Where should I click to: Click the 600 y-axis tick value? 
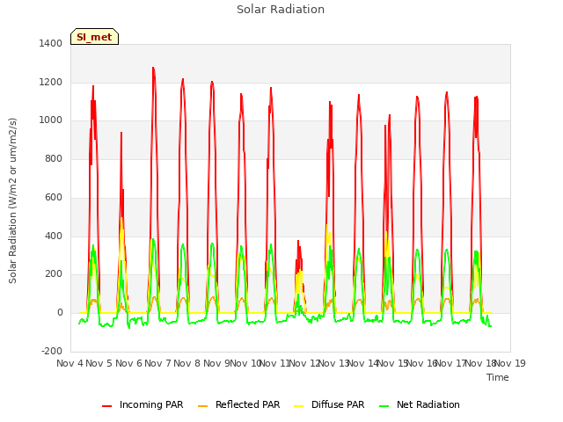click(x=54, y=197)
